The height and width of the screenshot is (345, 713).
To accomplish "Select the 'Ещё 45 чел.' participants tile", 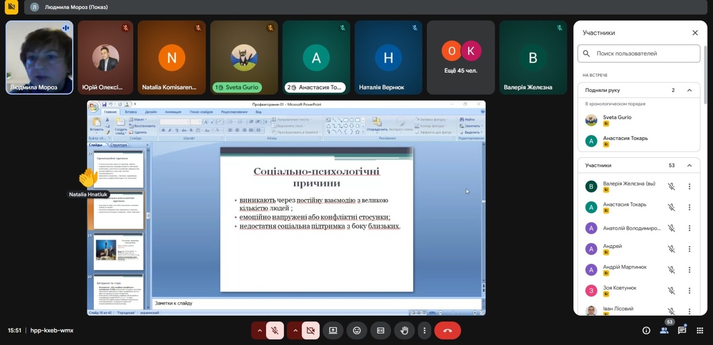I will [460, 58].
